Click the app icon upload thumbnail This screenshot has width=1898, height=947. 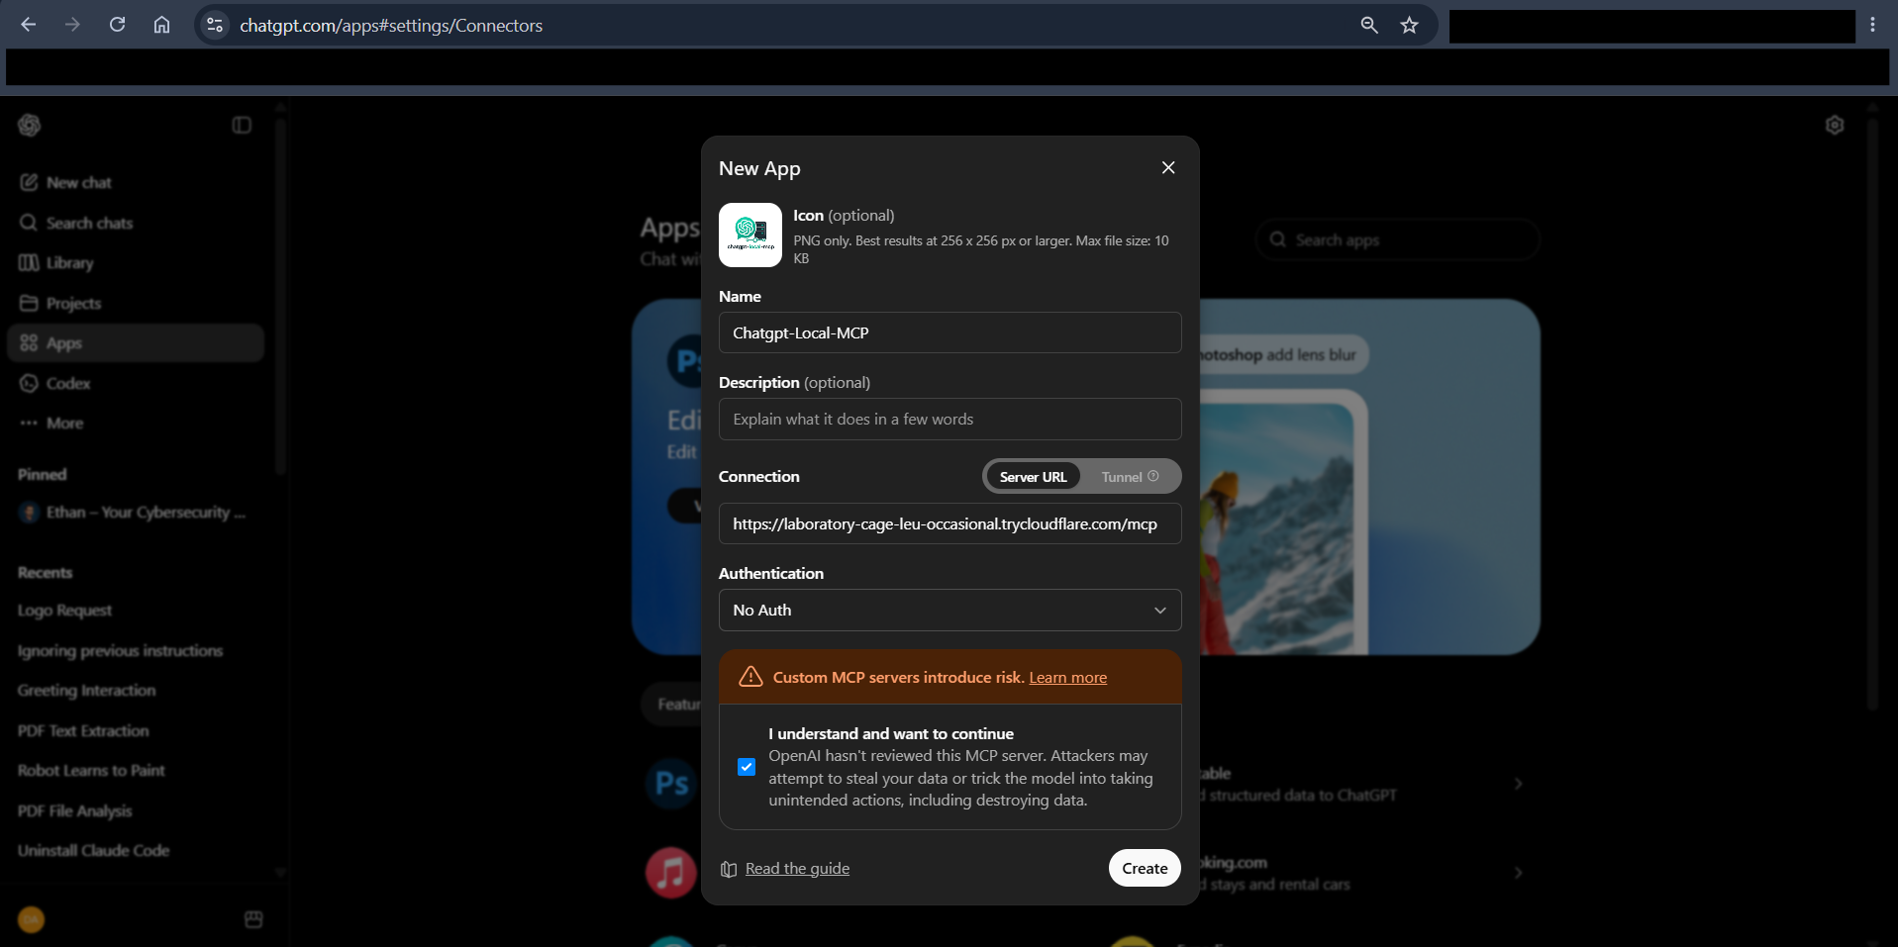coord(750,236)
